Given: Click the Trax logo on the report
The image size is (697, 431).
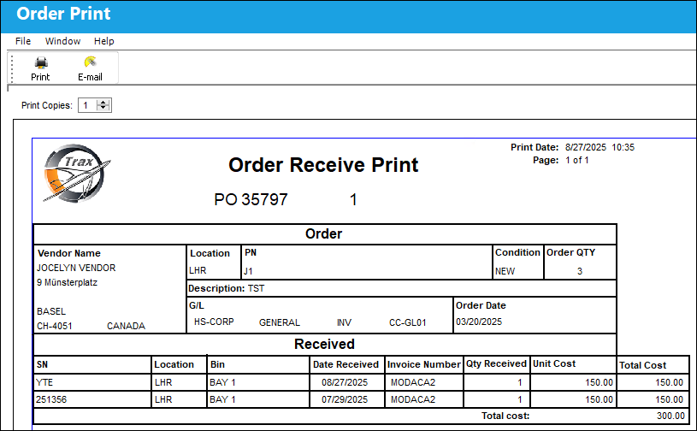Looking at the screenshot, I should click(x=76, y=174).
